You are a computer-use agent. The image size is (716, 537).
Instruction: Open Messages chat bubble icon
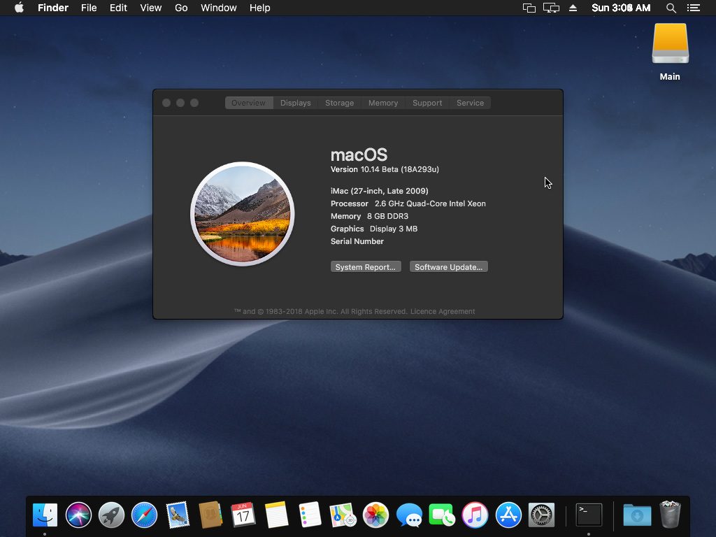409,515
